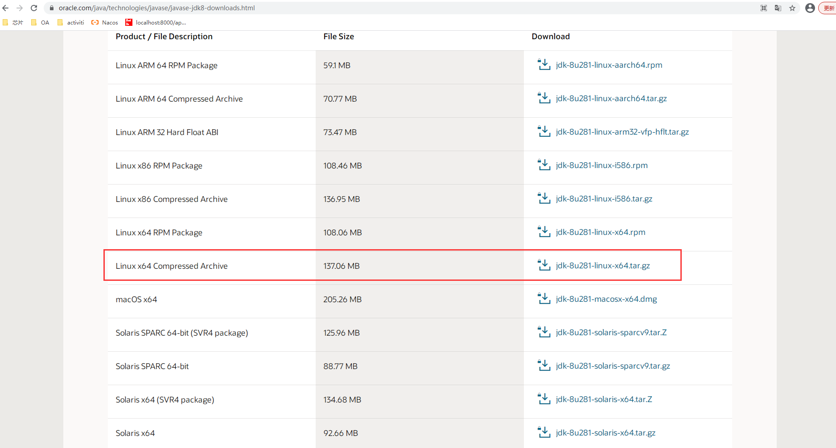Select 'Solaris SPARC 64-bit (SVR4 package)' text
This screenshot has height=448, width=836.
coord(182,333)
